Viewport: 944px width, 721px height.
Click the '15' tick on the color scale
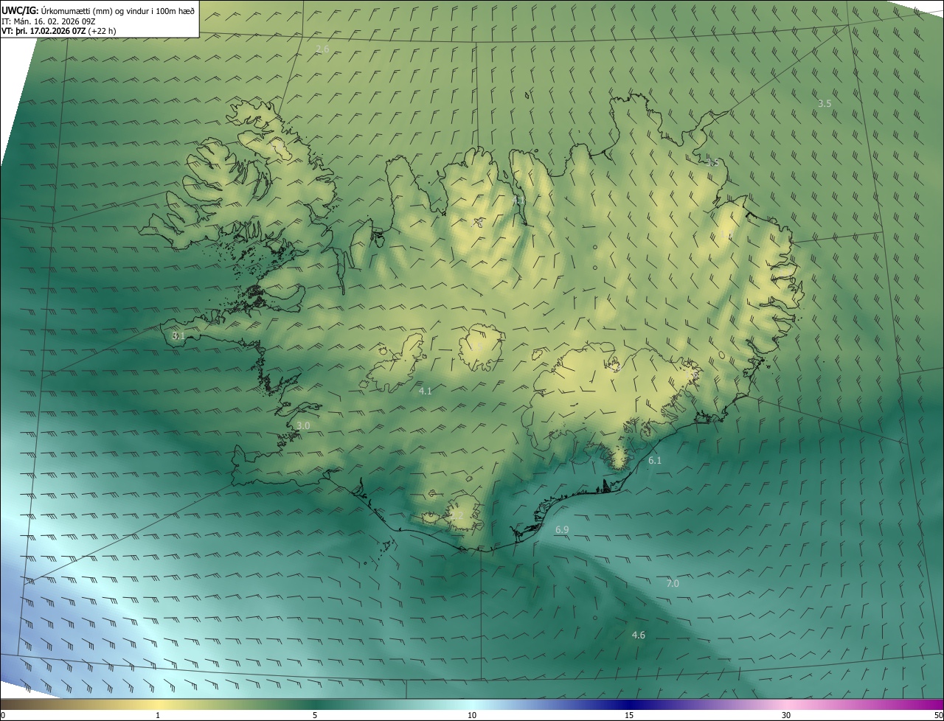(629, 716)
